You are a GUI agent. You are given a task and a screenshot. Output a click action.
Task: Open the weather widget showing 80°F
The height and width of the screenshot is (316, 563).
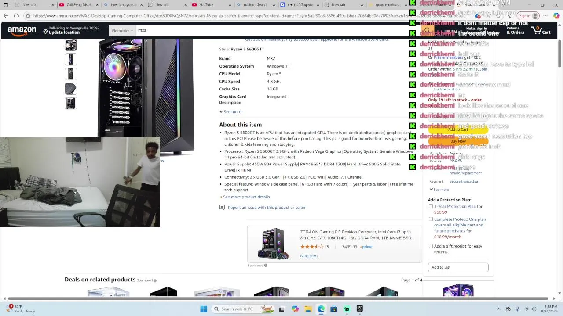tap(21, 309)
